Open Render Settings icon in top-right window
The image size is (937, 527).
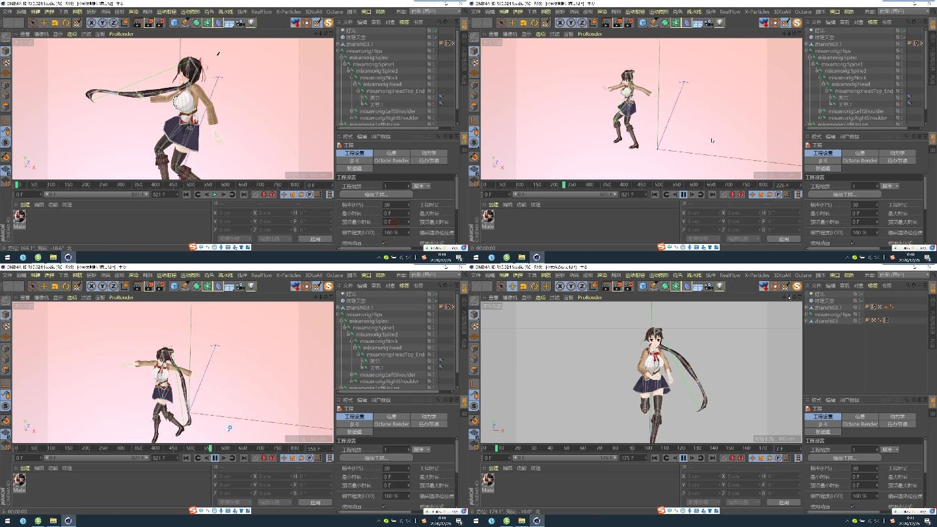click(x=629, y=23)
